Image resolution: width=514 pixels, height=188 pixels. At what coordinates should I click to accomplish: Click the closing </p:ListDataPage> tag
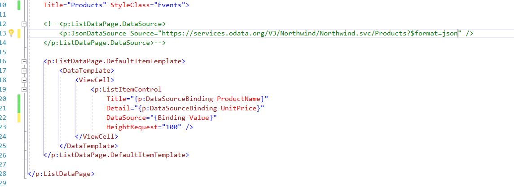[62, 174]
